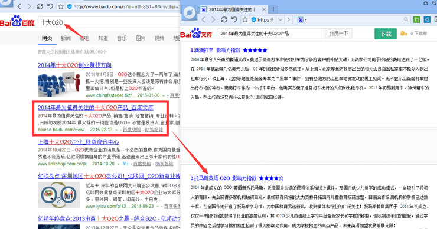Click the blue triangle icon beside the crop tool
This screenshot has height=229, width=437.
[x=427, y=19]
